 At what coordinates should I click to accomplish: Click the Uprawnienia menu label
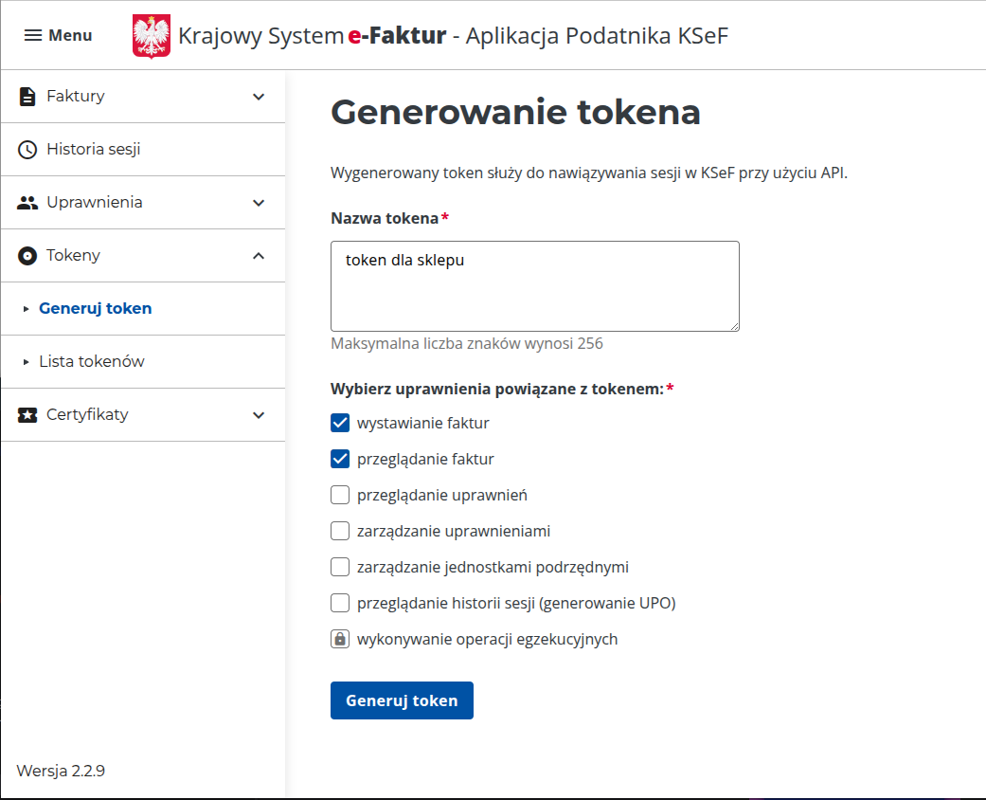[x=95, y=203]
